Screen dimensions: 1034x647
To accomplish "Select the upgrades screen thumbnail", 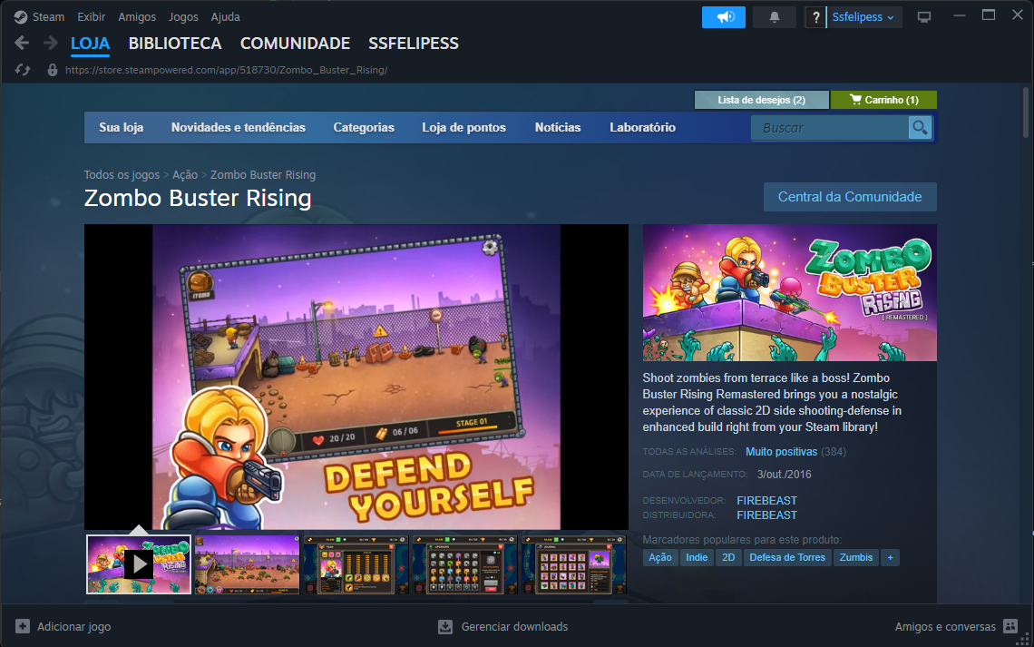I will 465,564.
